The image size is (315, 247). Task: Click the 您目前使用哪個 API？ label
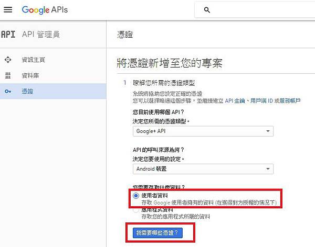[x=159, y=112]
